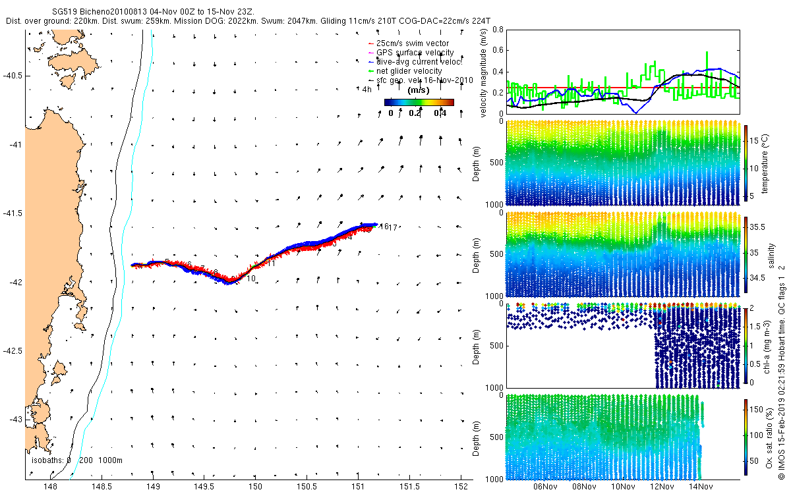The width and height of the screenshot is (791, 494).
Task: Click the 'Ox. sat. ratio (%)' colorbar label
Action: [769, 437]
